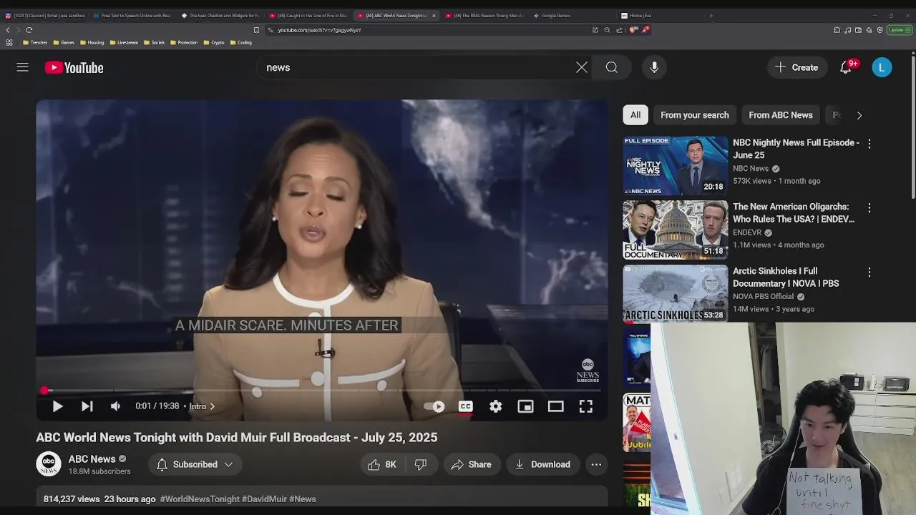Screen dimensions: 916x515
Task: Go back in browser history
Action: pos(7,30)
